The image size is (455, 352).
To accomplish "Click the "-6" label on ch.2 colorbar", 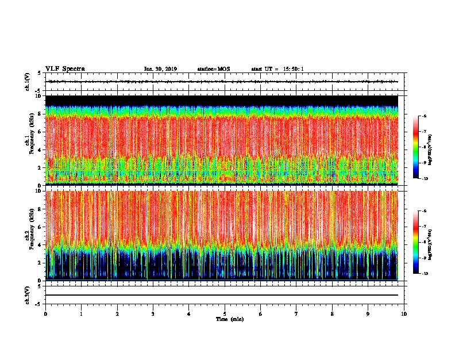I will pos(424,211).
